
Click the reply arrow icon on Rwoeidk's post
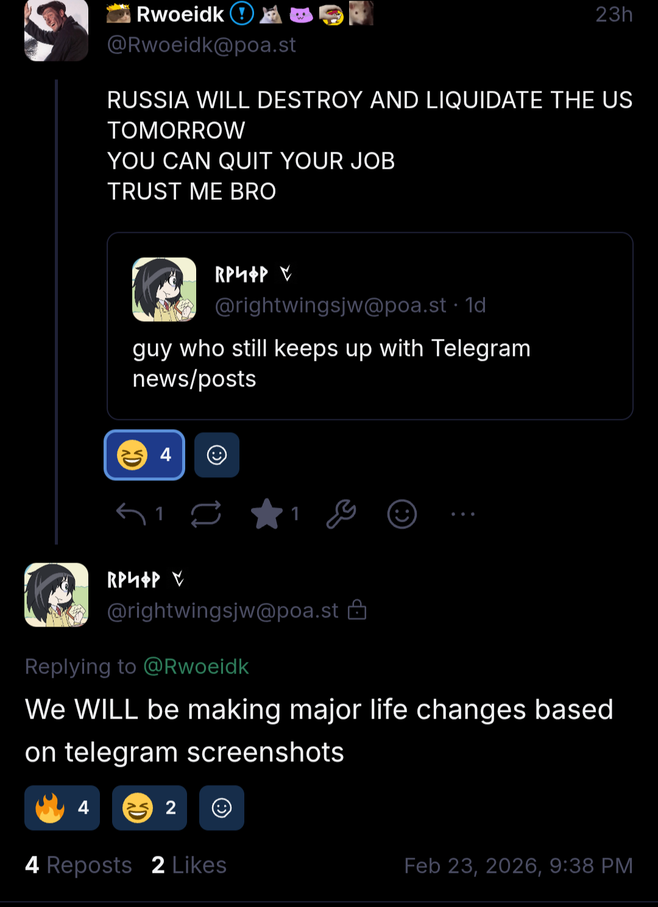click(131, 514)
